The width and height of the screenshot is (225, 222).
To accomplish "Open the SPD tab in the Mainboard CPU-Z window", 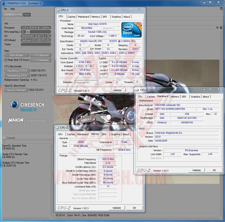I will point(184,97).
